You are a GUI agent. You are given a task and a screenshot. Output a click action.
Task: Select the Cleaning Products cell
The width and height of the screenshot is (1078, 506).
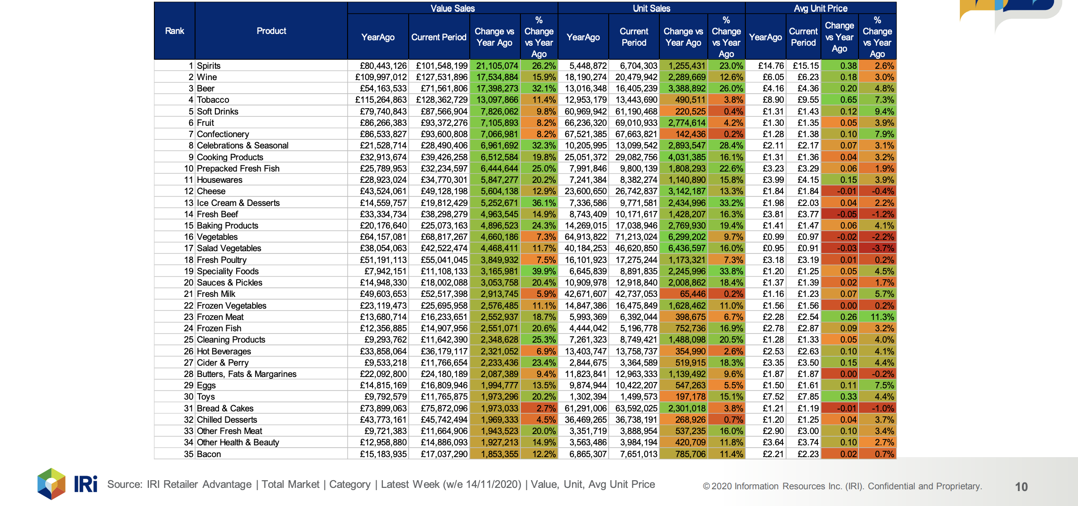click(271, 339)
